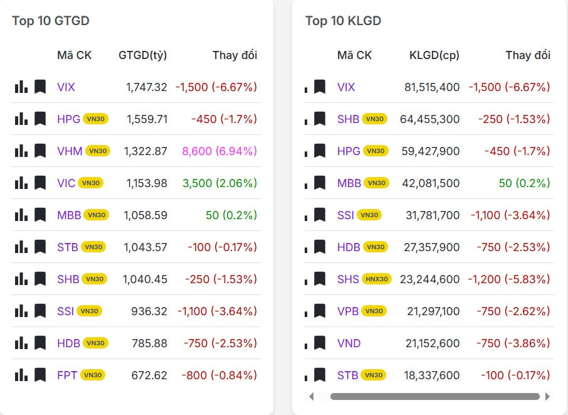568x415 pixels.
Task: Bookmark VND in the Top 10 KLGD list
Action: (x=320, y=343)
